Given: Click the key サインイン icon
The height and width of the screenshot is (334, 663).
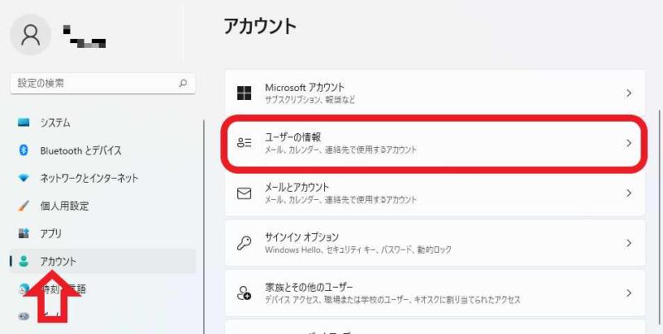Looking at the screenshot, I should 244,243.
